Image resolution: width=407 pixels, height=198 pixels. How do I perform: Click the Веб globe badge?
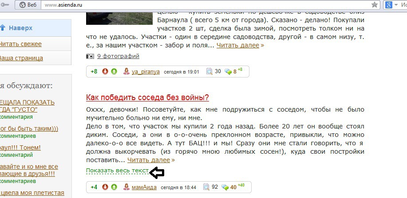28,5
